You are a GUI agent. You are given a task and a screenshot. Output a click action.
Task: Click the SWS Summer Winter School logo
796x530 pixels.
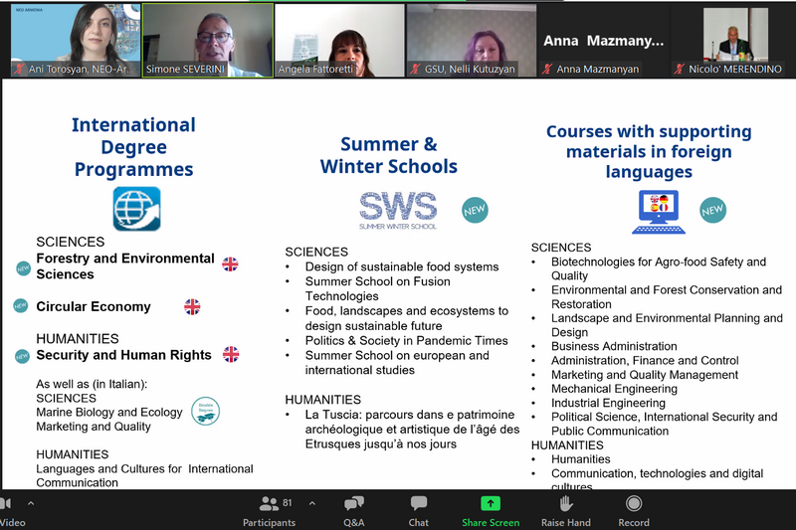398,210
